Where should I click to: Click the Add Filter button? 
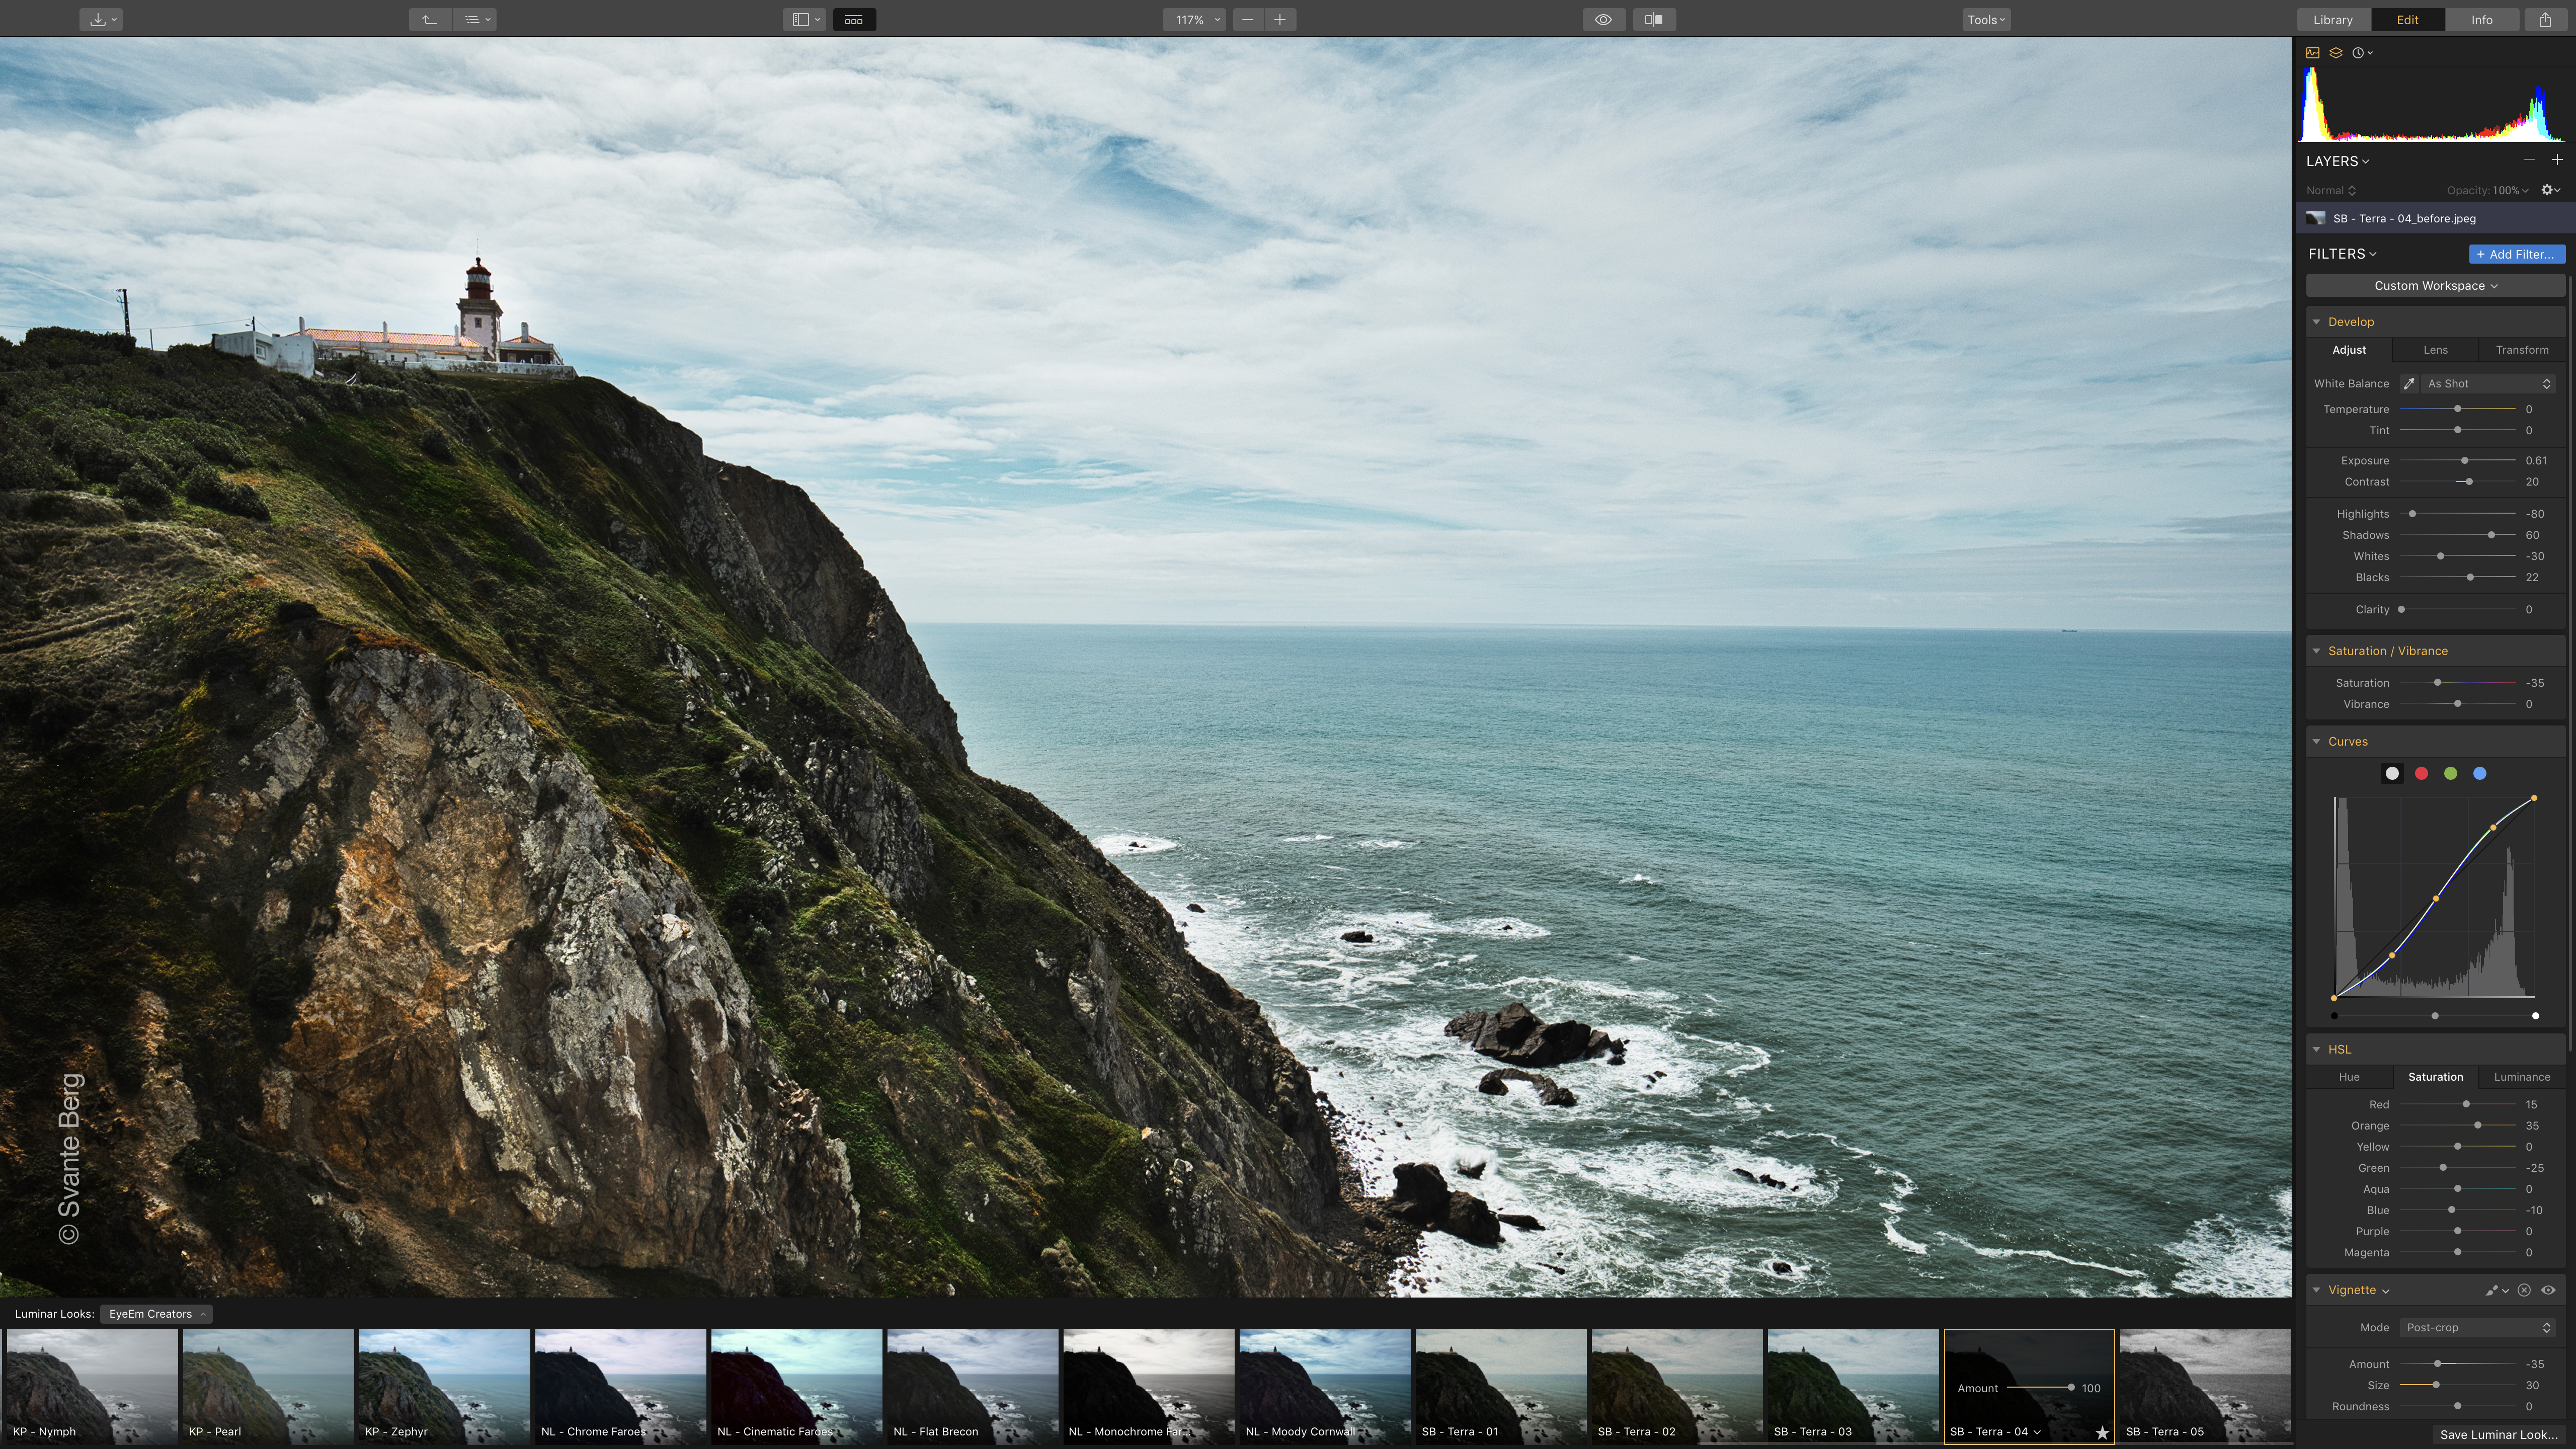[2516, 254]
